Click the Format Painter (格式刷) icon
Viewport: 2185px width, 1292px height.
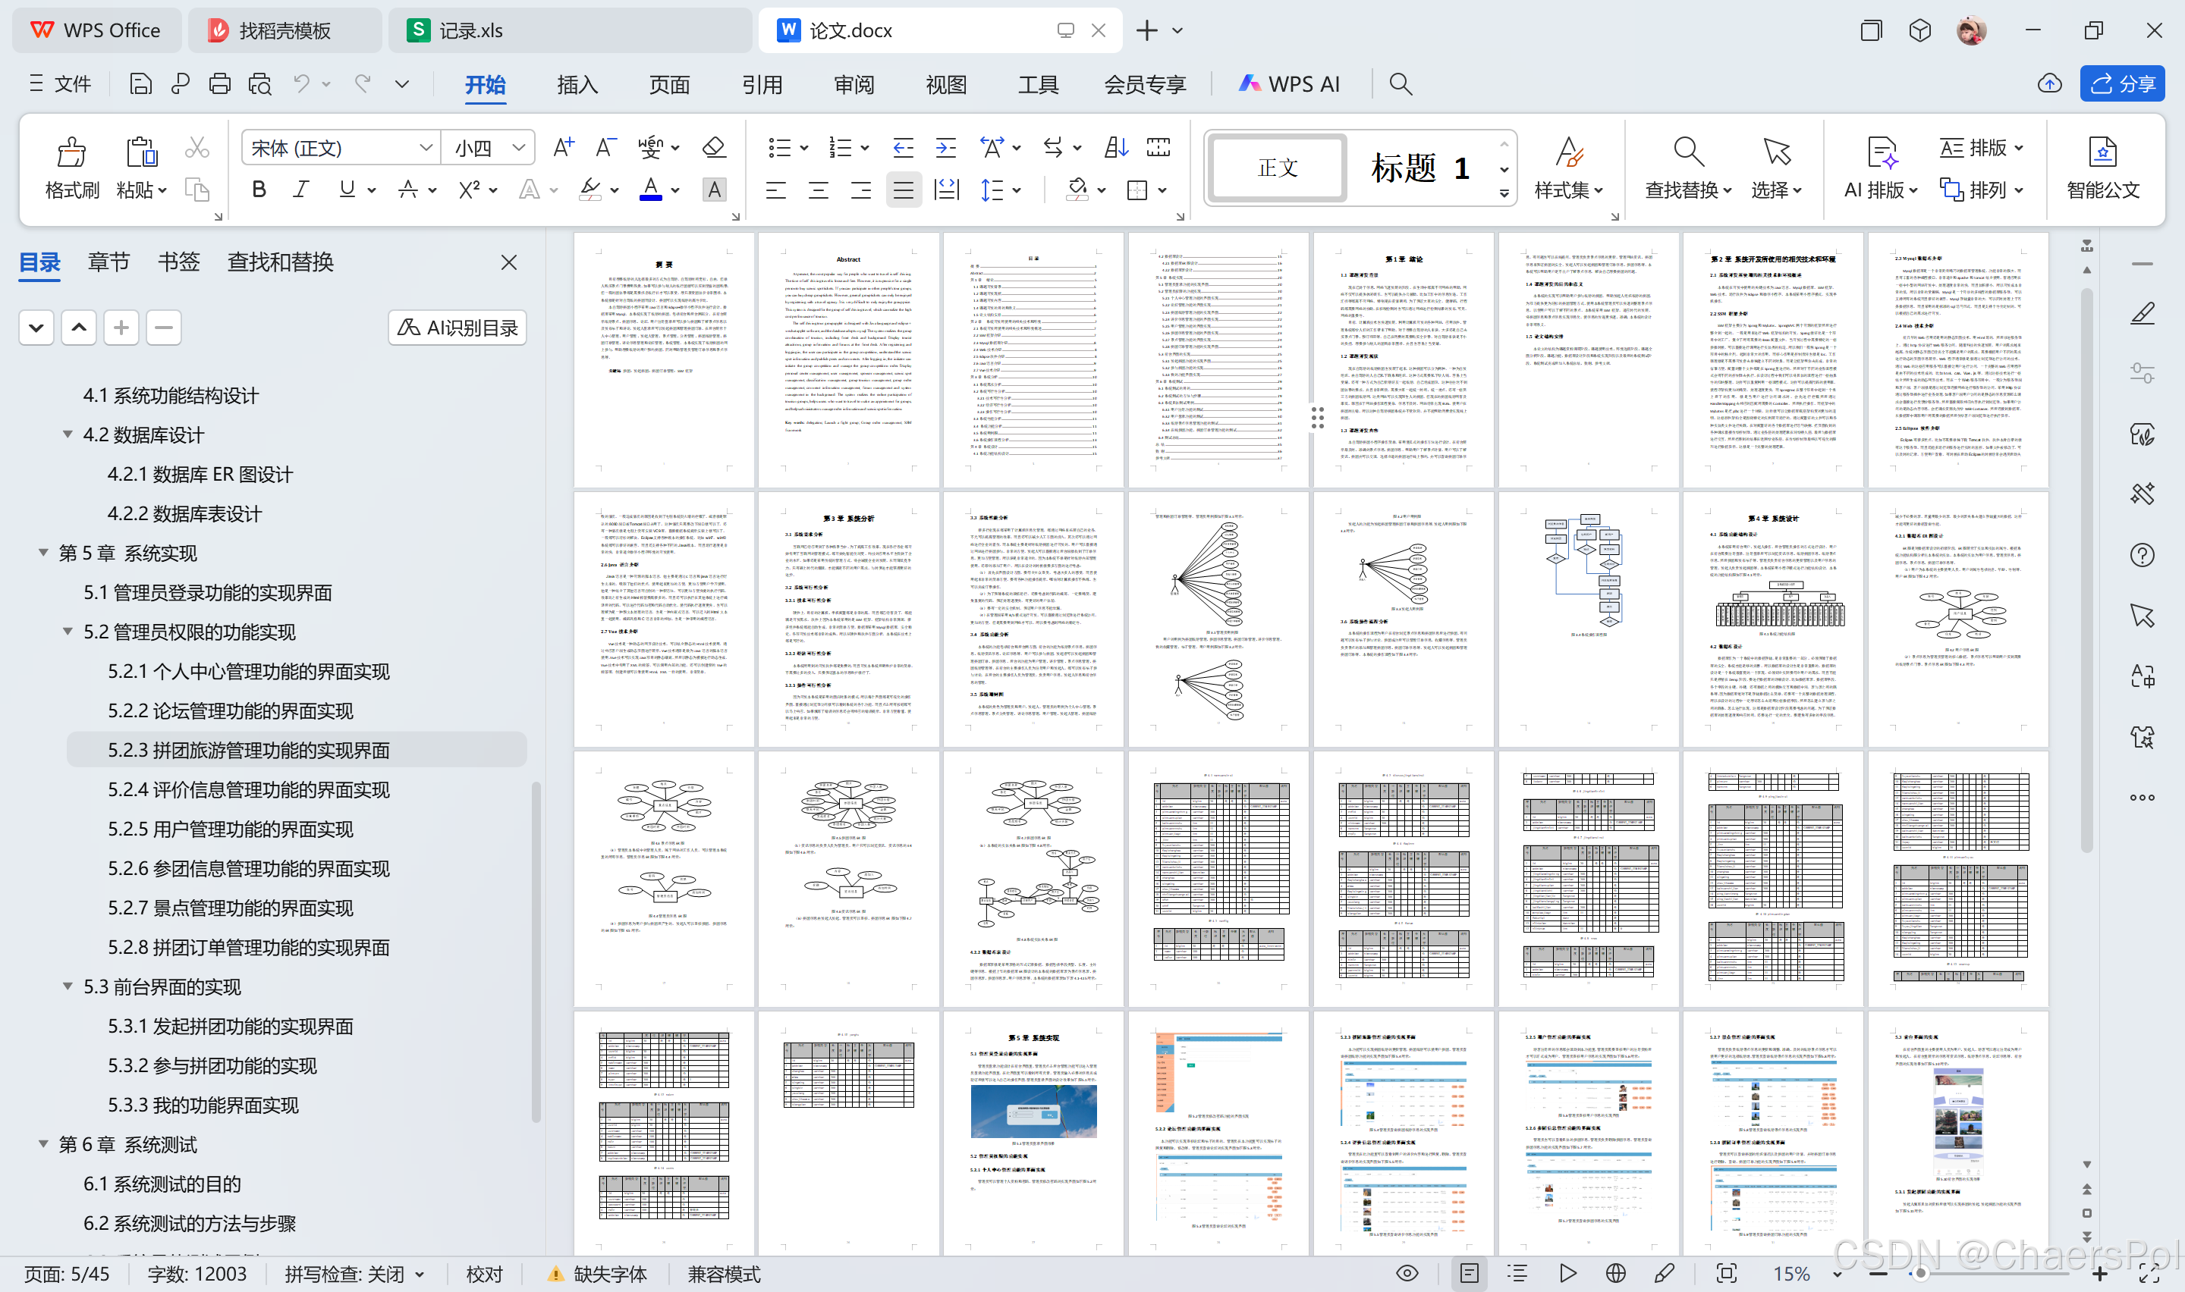pyautogui.click(x=71, y=152)
